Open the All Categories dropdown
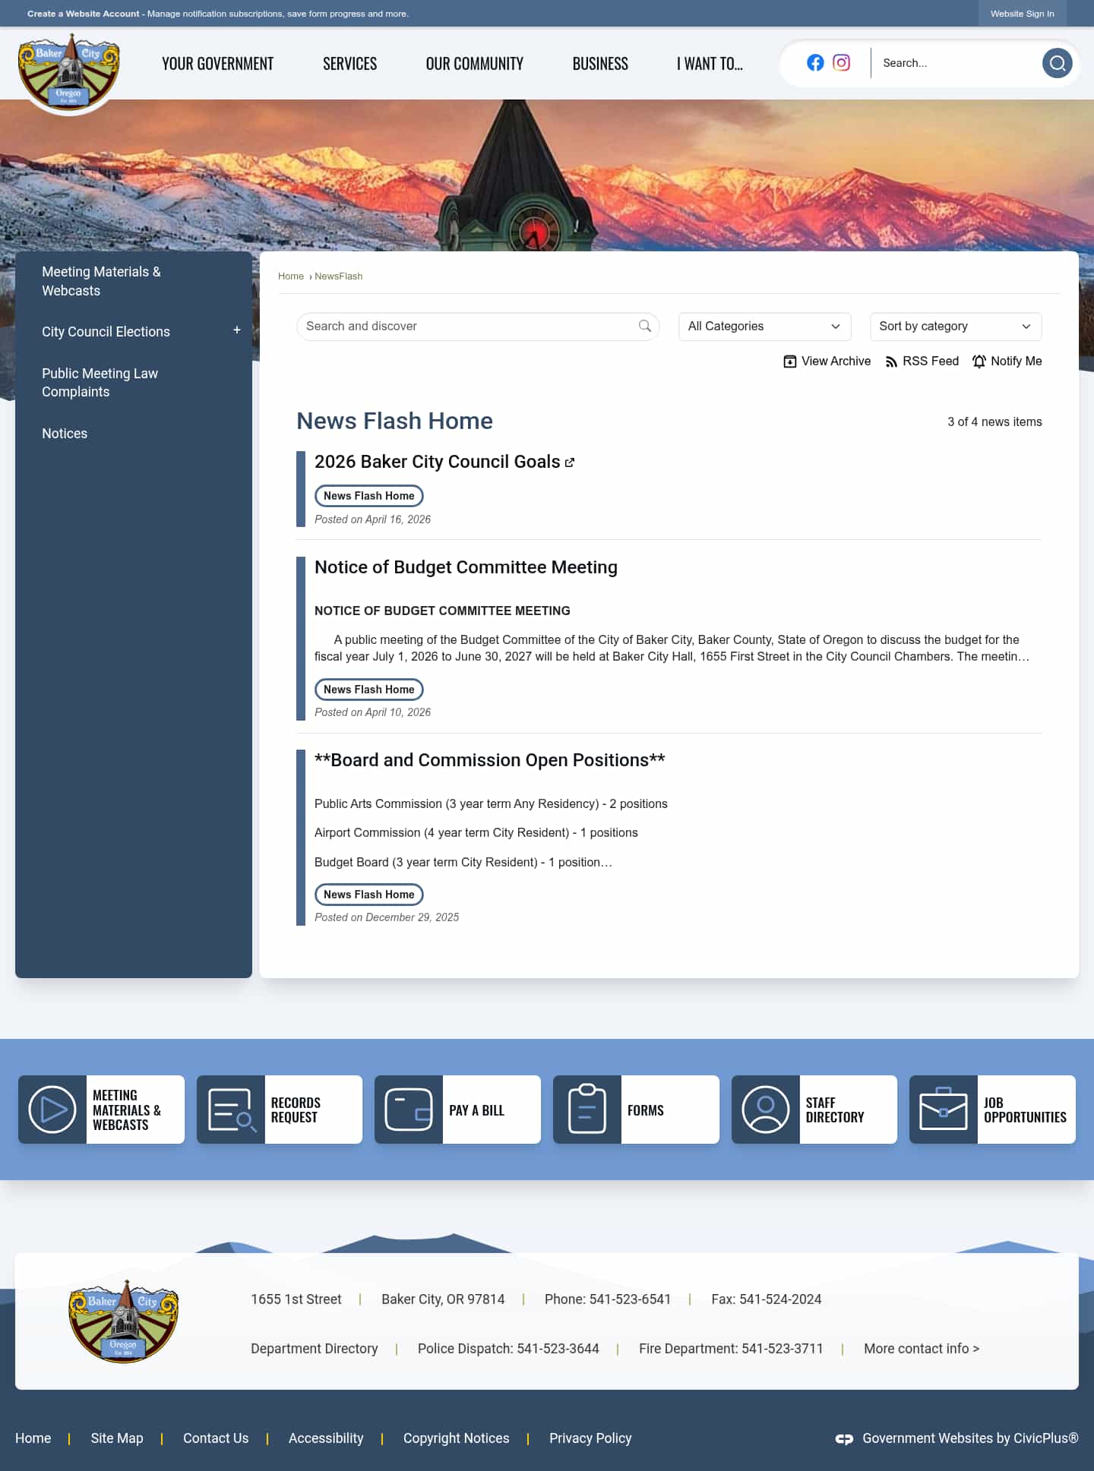This screenshot has width=1094, height=1471. pyautogui.click(x=764, y=327)
